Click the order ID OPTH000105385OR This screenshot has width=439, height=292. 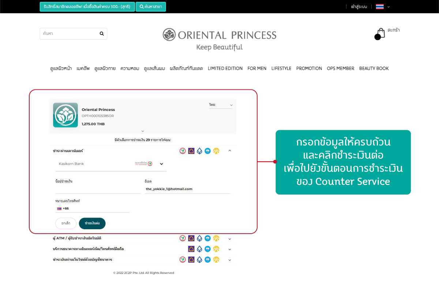coord(98,116)
